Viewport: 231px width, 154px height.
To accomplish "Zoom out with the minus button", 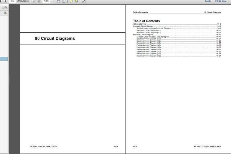I will pyautogui.click(x=34, y=1).
